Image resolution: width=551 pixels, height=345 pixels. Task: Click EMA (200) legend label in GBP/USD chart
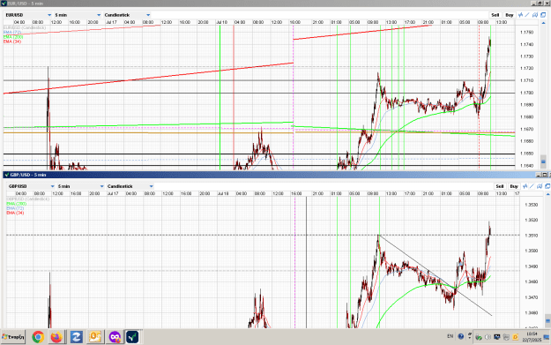[16, 204]
